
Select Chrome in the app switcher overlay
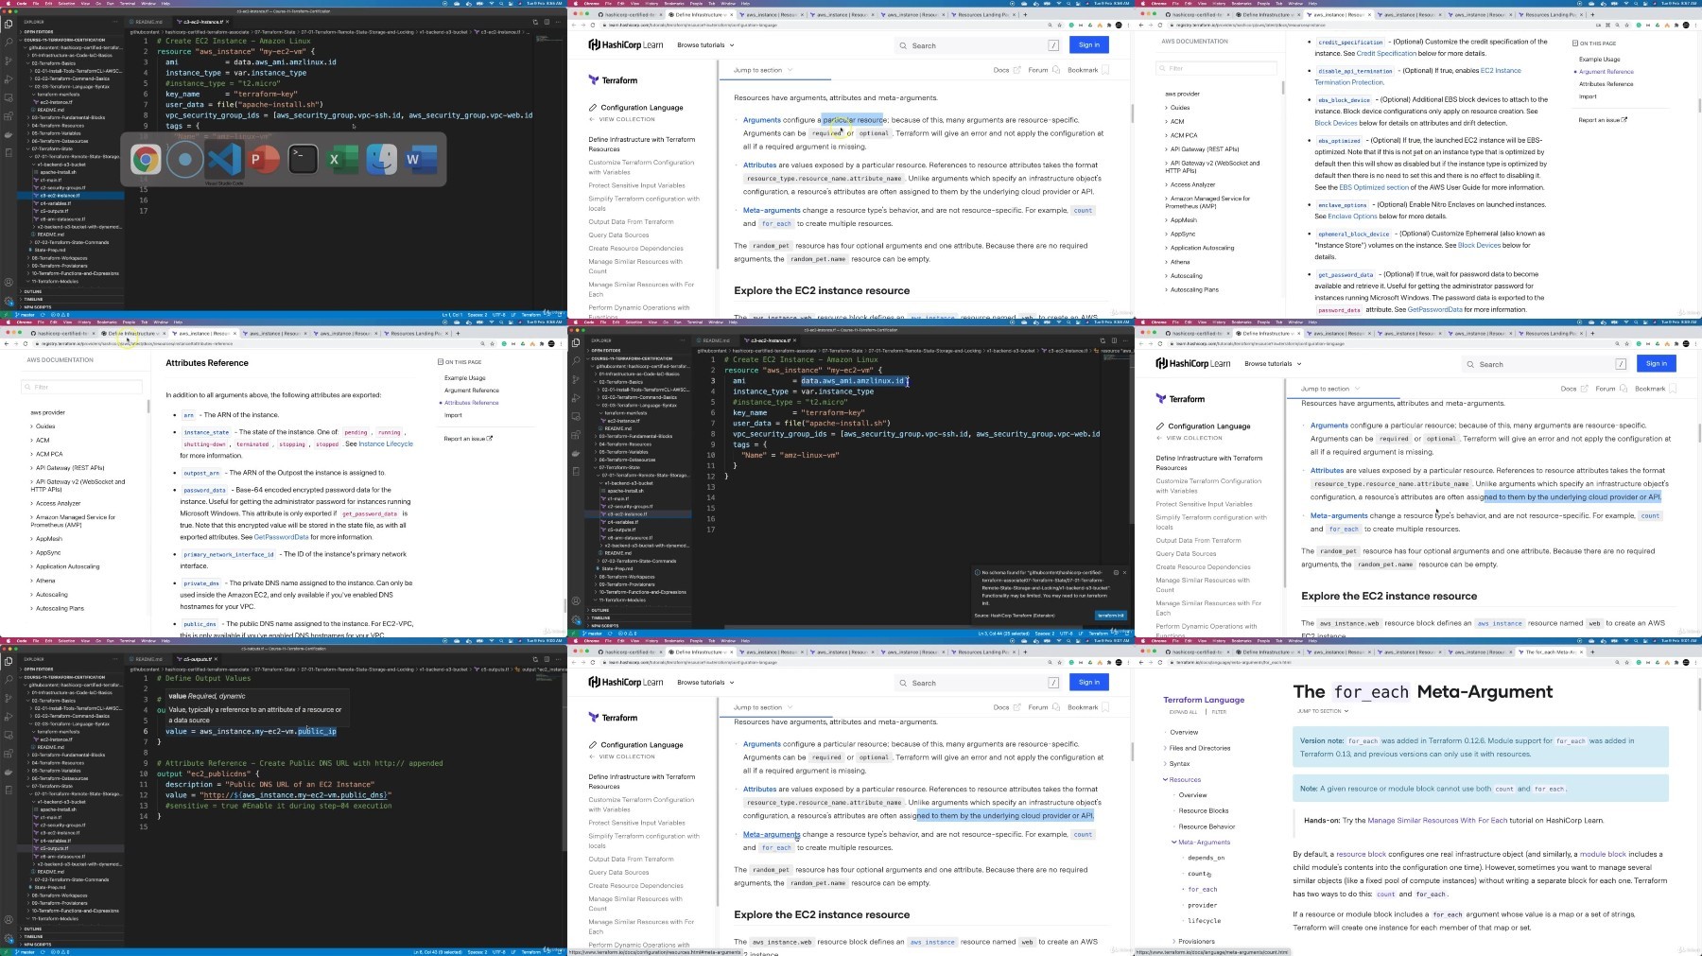[146, 159]
